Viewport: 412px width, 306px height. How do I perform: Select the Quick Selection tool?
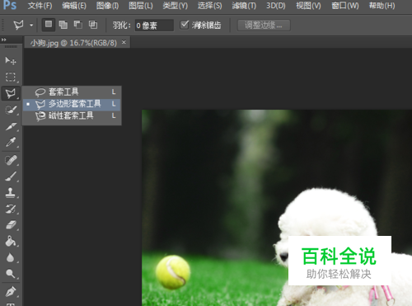click(x=11, y=110)
